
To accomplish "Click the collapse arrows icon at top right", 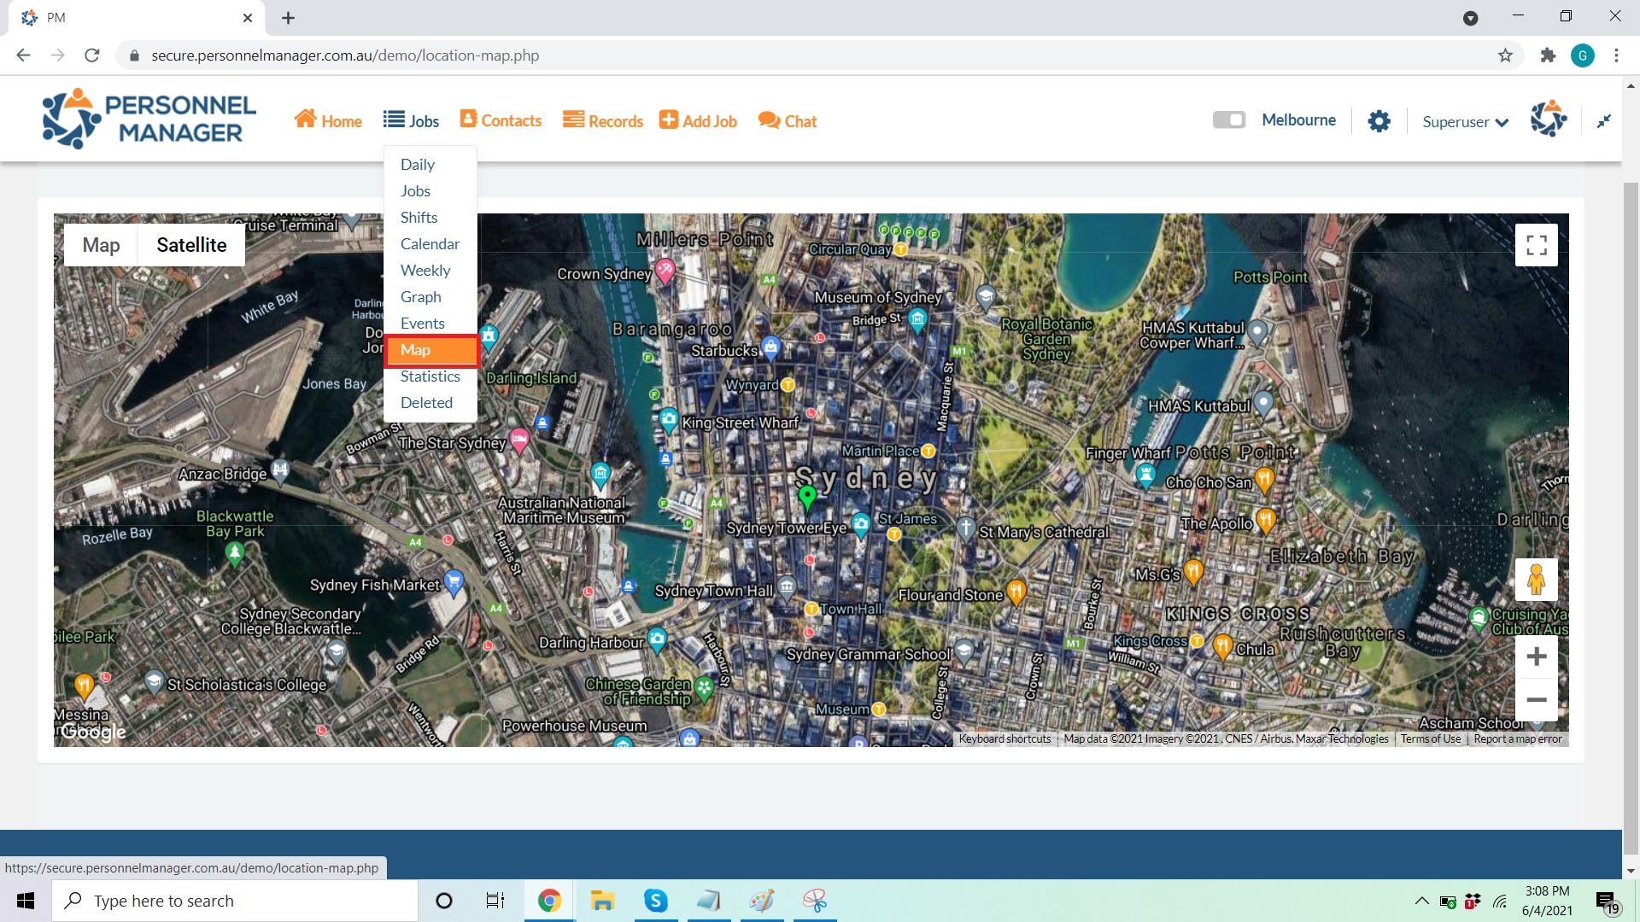I will (1603, 121).
